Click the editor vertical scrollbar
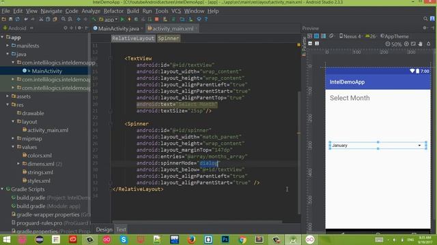The image size is (437, 245). pyautogui.click(x=299, y=152)
